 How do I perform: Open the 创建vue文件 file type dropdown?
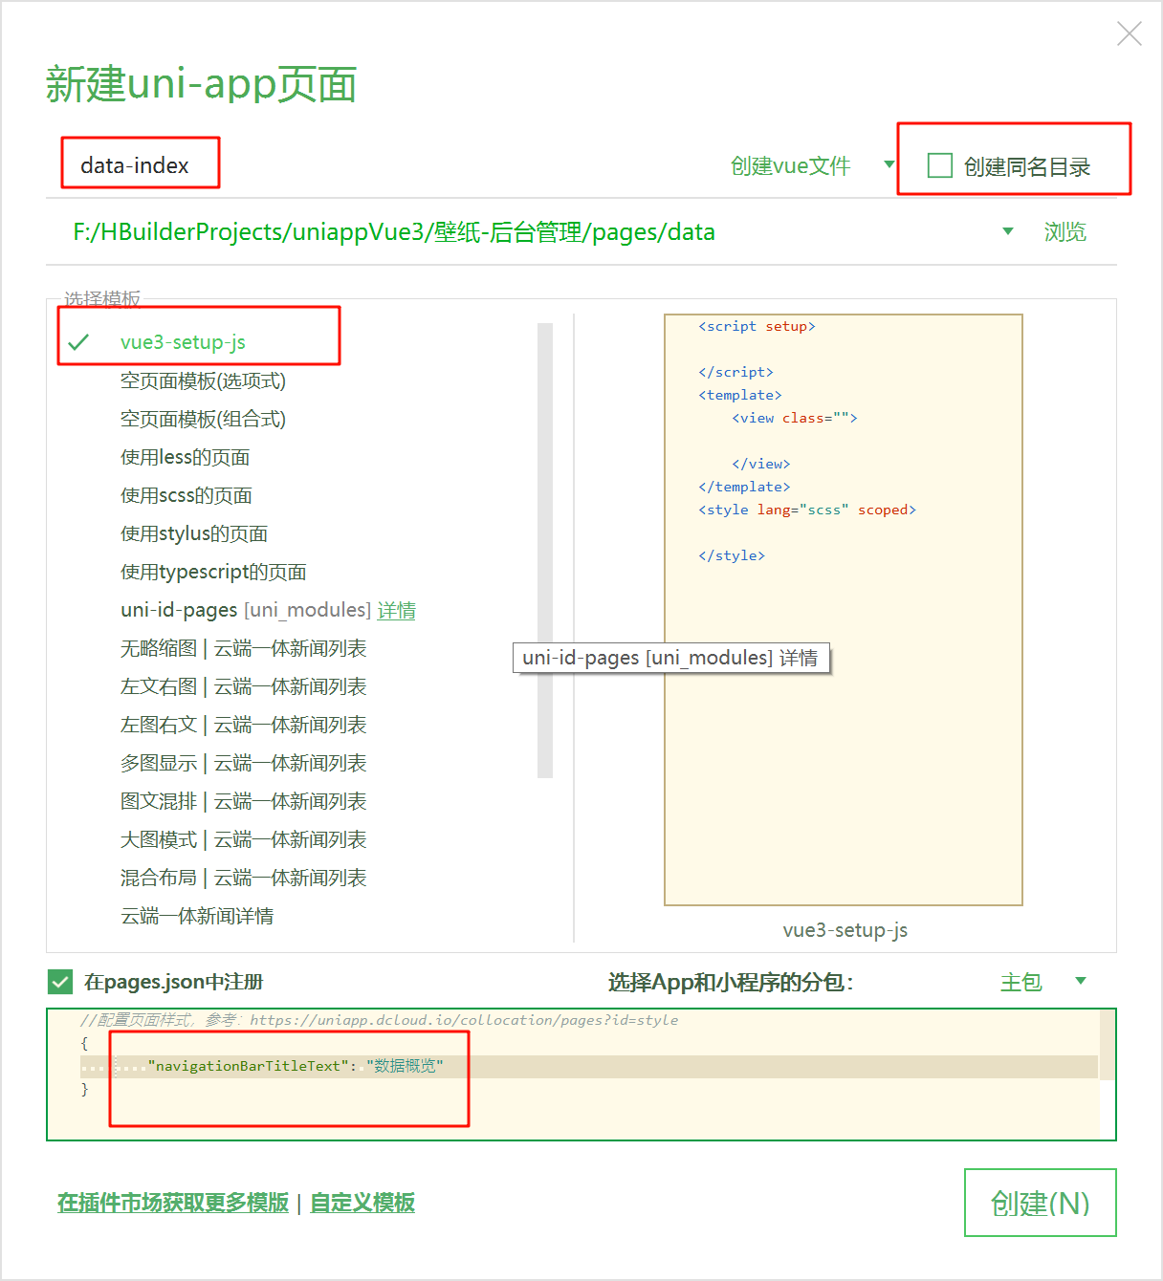[812, 166]
